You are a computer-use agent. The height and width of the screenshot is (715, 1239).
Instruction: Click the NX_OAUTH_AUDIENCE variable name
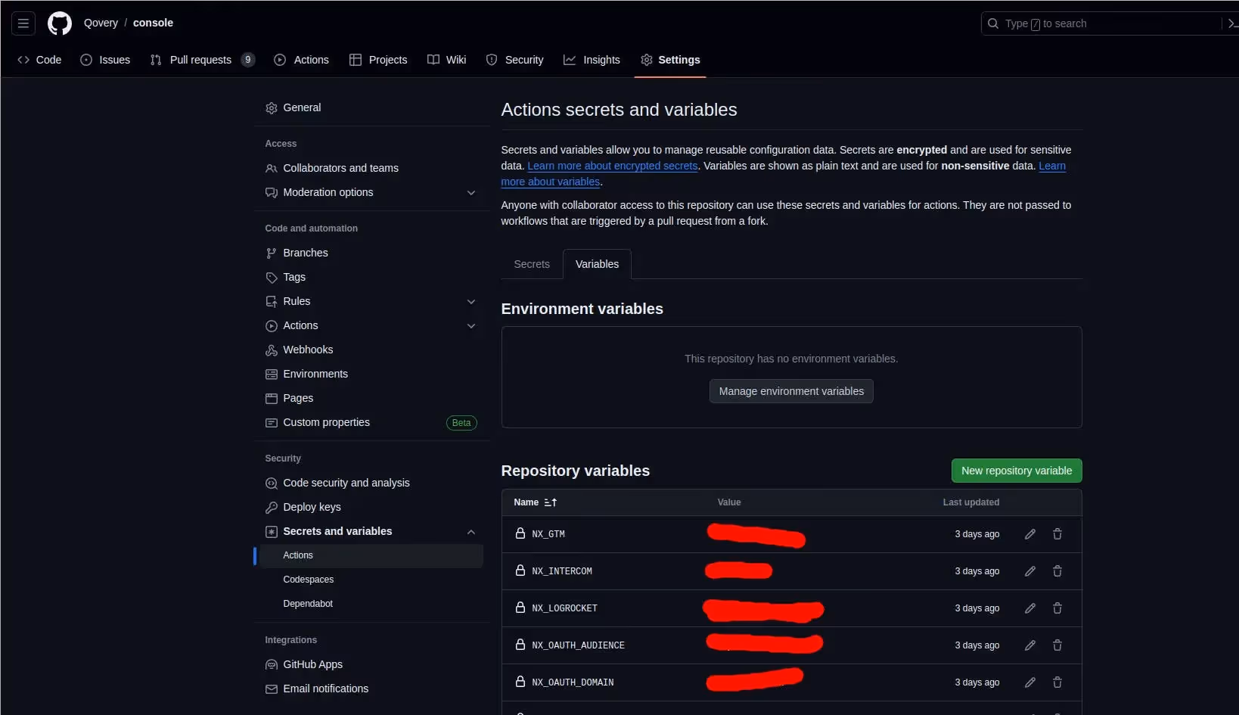pos(578,645)
